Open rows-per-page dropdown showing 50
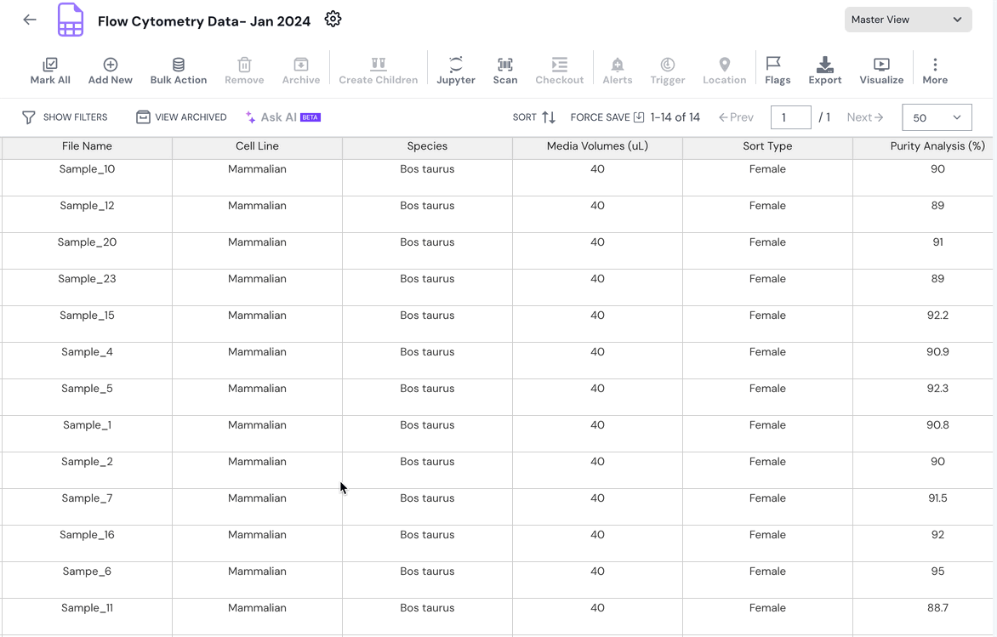The width and height of the screenshot is (997, 637). point(936,117)
